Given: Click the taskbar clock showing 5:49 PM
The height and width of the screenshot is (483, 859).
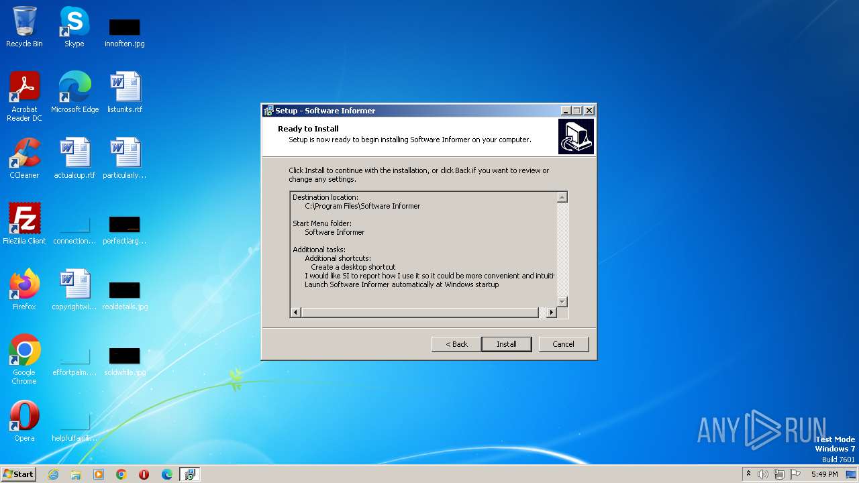Looking at the screenshot, I should coord(824,474).
